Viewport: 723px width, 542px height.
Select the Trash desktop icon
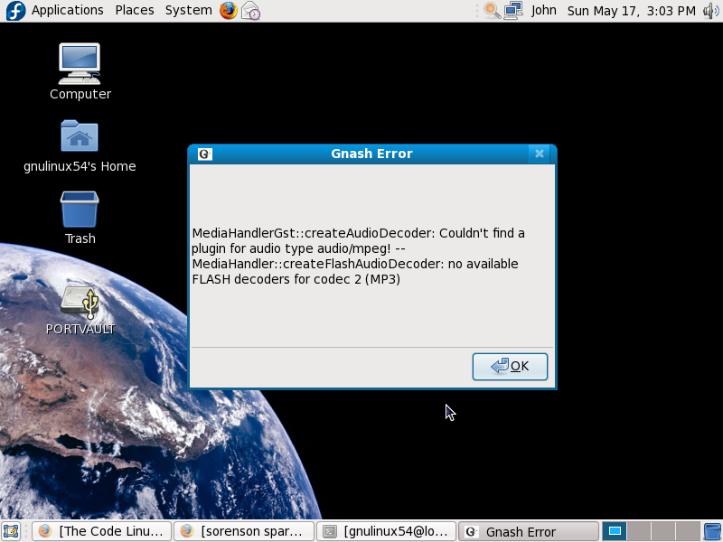(x=80, y=218)
